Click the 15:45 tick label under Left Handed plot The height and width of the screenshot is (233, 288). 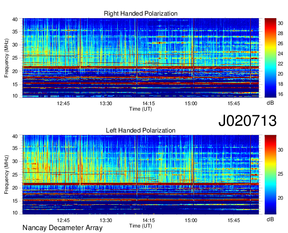tap(234, 220)
